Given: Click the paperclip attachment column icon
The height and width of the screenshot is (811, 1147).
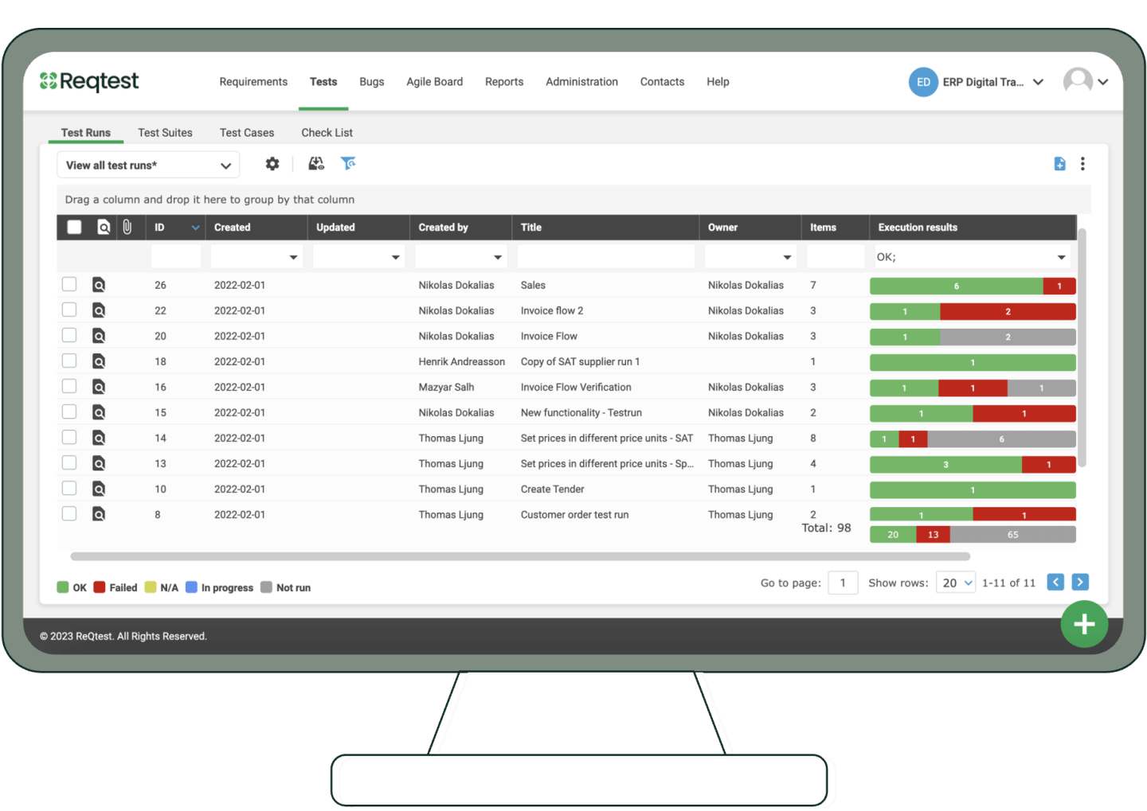Looking at the screenshot, I should point(127,228).
